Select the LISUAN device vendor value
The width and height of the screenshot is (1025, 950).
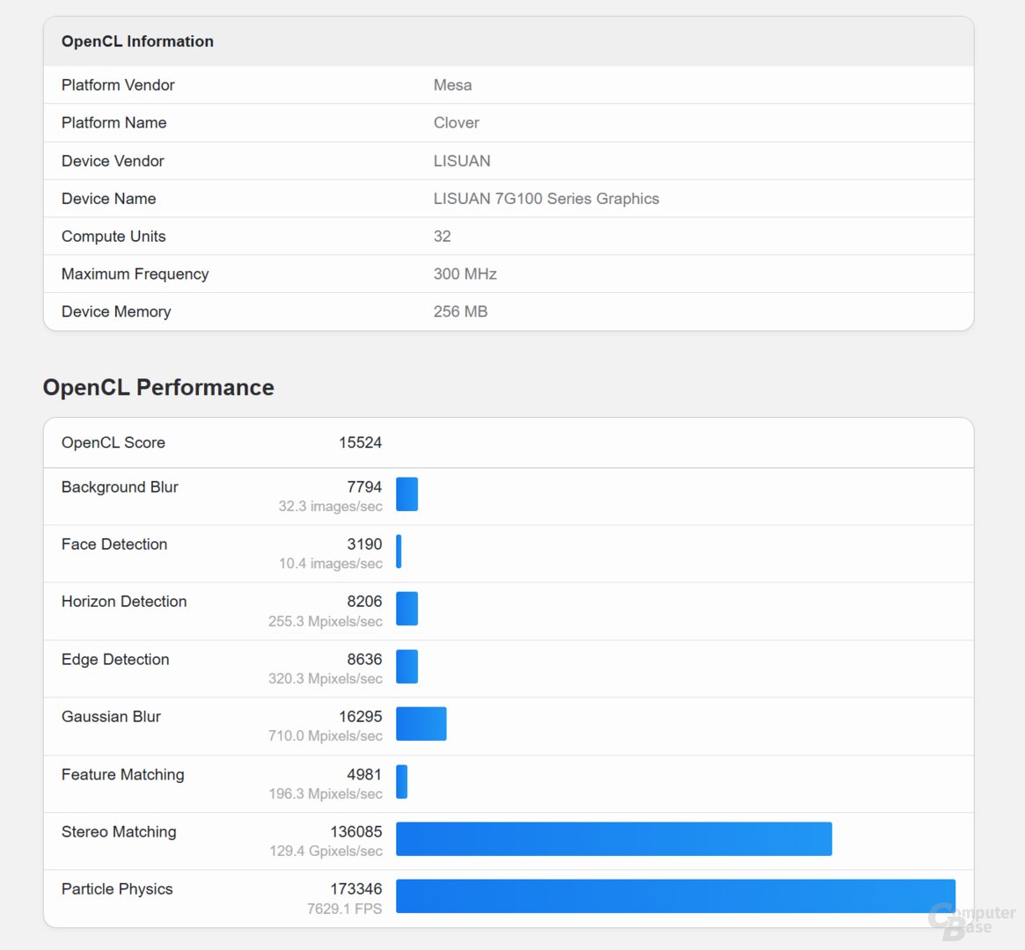point(462,161)
